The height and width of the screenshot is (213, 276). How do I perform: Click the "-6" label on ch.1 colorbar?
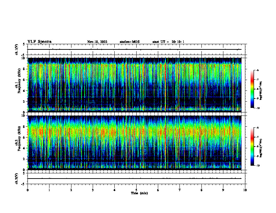257,70
